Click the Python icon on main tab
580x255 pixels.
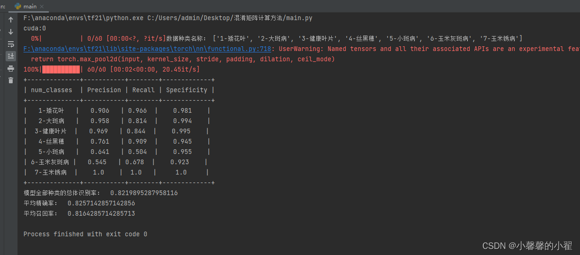[18, 6]
